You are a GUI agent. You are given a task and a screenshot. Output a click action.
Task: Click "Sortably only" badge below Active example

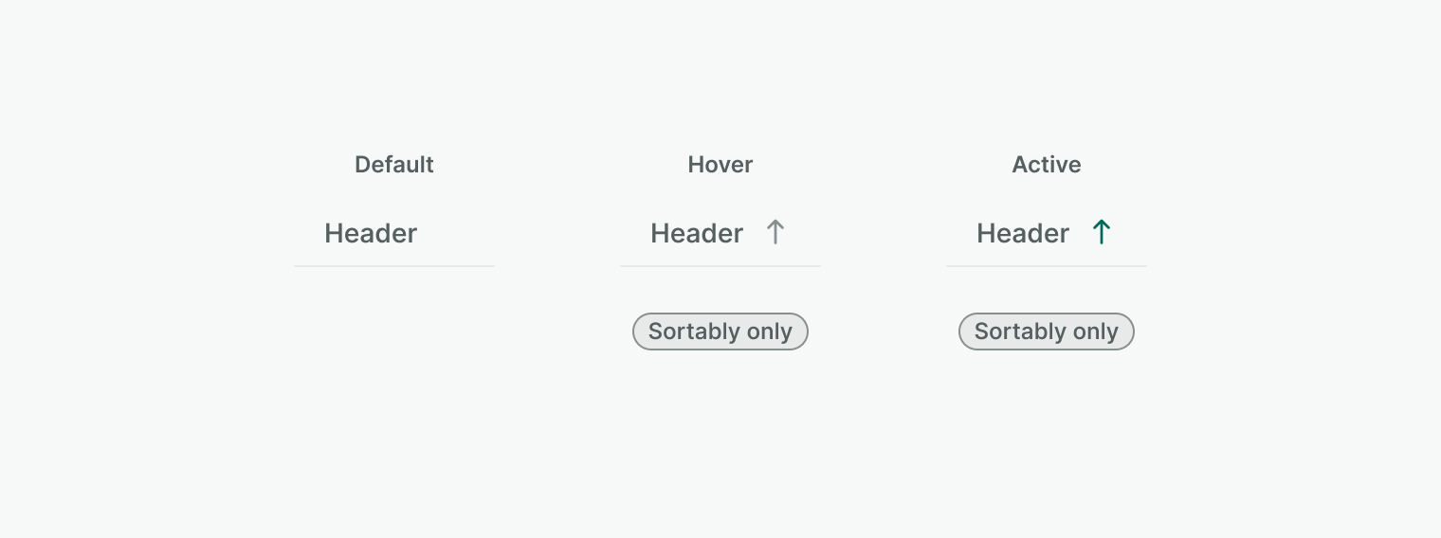point(1047,332)
